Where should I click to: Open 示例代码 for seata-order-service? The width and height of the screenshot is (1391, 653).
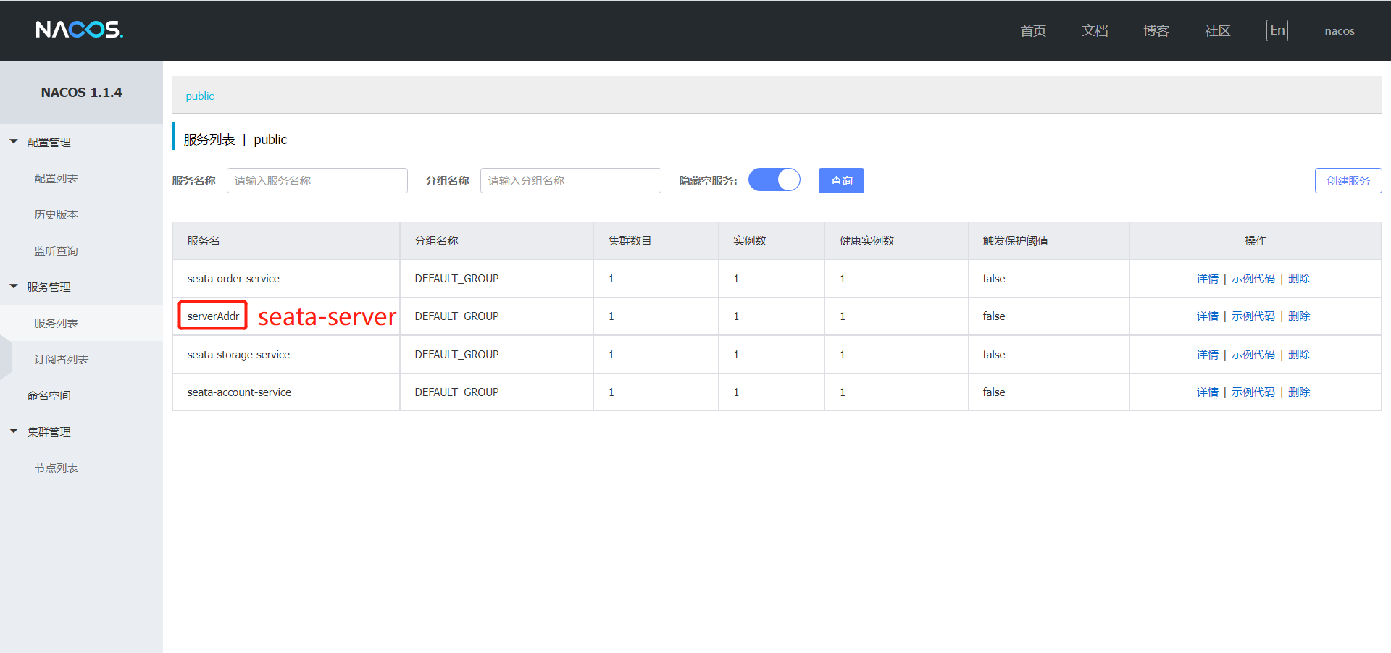pos(1253,279)
